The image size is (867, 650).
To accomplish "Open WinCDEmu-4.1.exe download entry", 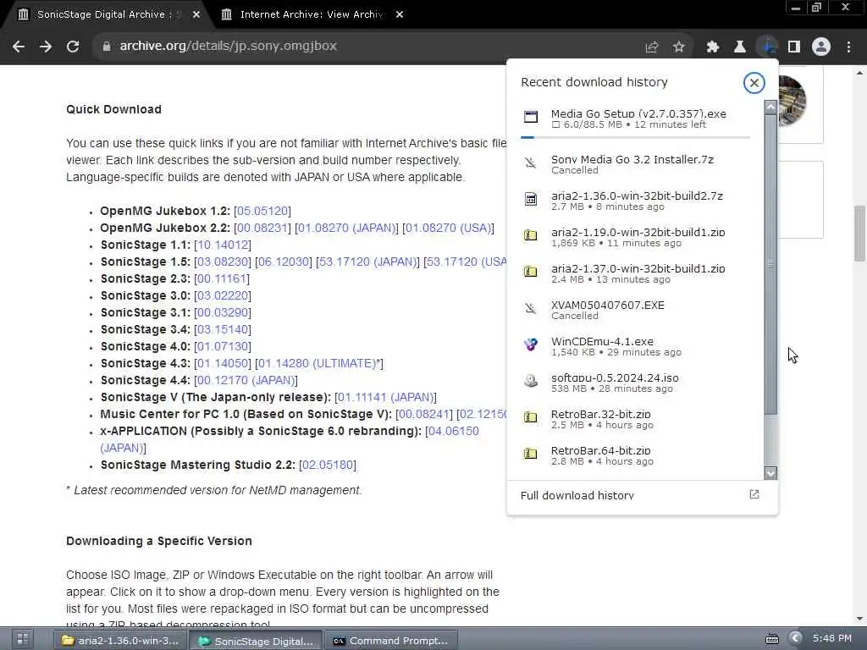I will click(635, 346).
